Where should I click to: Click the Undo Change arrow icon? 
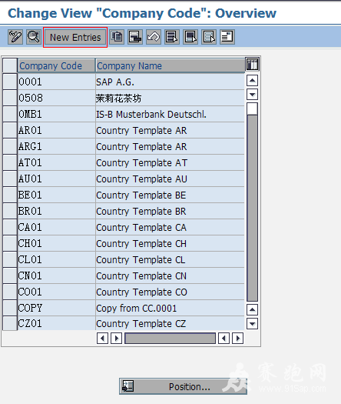click(x=154, y=37)
